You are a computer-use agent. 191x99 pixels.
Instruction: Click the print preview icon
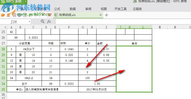[25, 15]
